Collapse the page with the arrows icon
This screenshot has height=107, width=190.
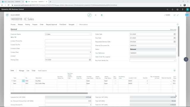[178, 15]
